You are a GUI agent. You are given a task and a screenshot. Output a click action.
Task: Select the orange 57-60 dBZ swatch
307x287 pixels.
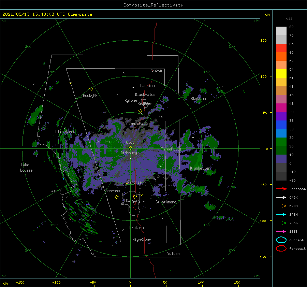(x=281, y=56)
